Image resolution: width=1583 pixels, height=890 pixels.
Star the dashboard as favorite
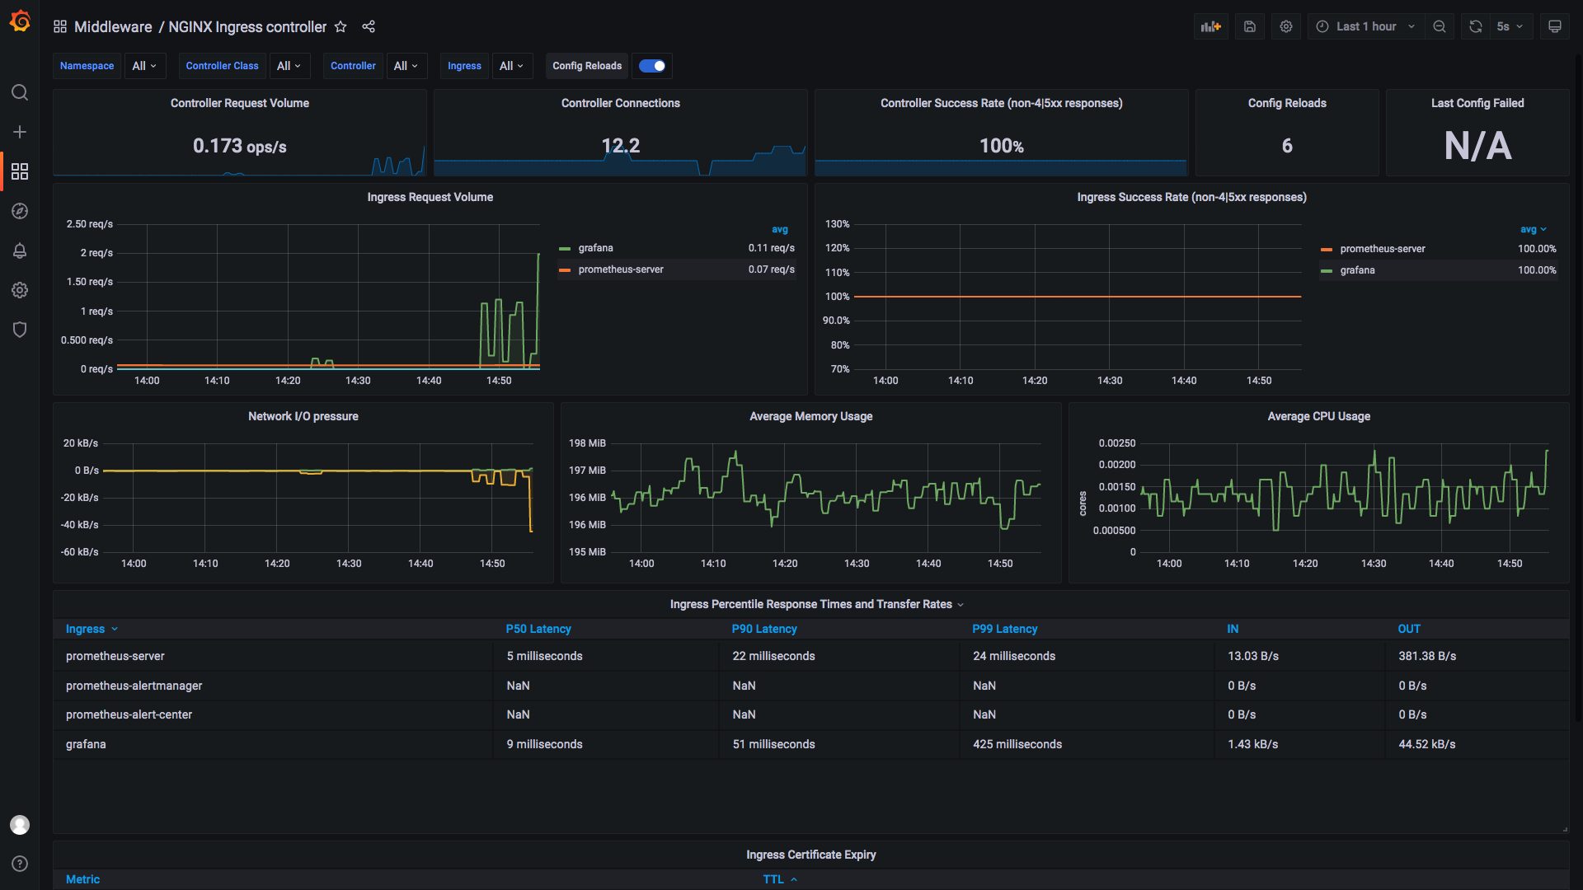coord(341,26)
